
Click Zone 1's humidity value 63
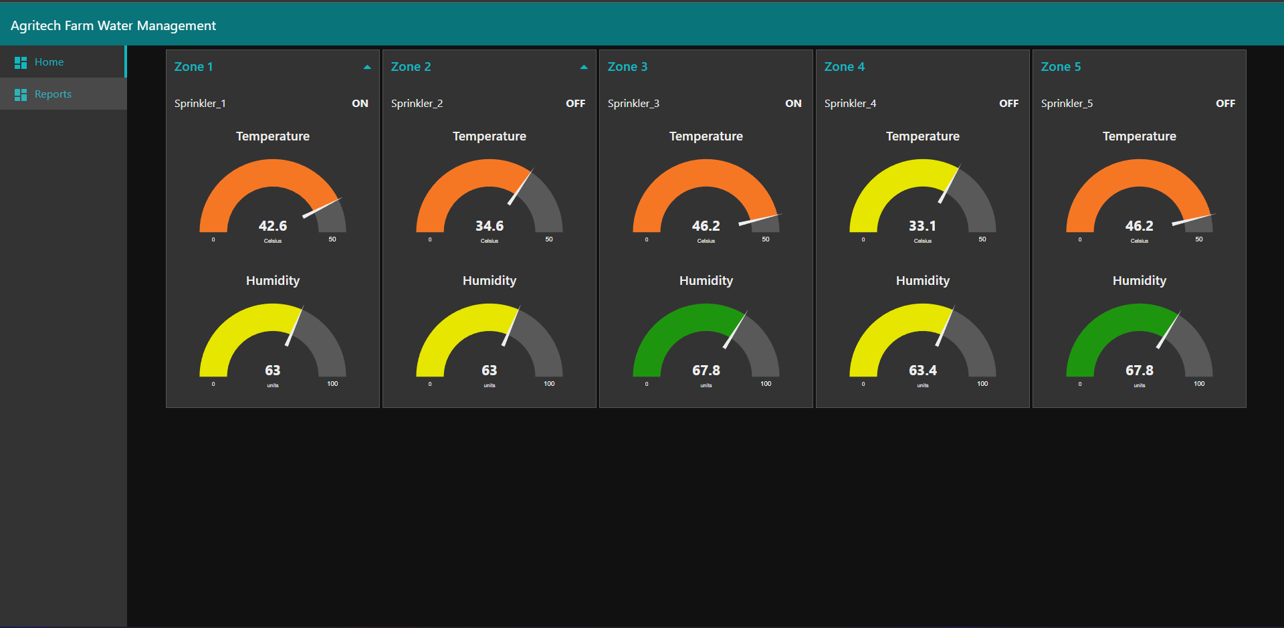pyautogui.click(x=273, y=371)
